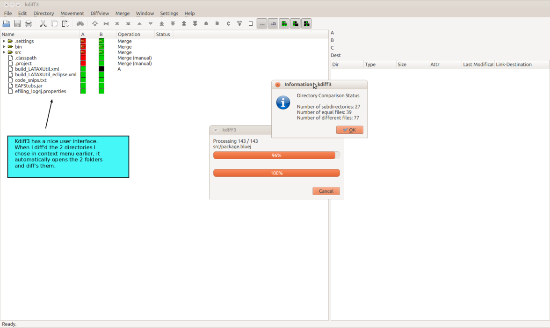Click Cancel in the progress dialog
Screen dimensions: 550x328
[326, 191]
